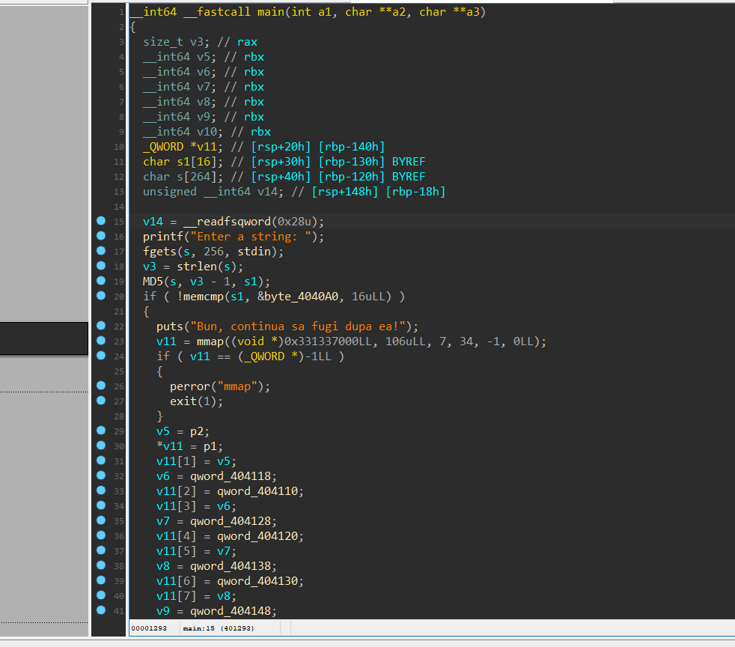Select the "mmap" string in perror
Image resolution: width=735 pixels, height=647 pixels.
[x=237, y=386]
